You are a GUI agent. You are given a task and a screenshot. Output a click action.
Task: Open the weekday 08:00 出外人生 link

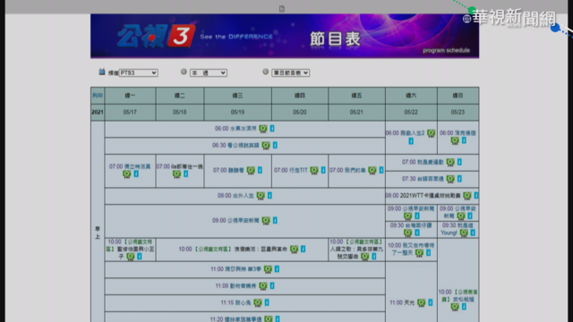[x=235, y=196]
